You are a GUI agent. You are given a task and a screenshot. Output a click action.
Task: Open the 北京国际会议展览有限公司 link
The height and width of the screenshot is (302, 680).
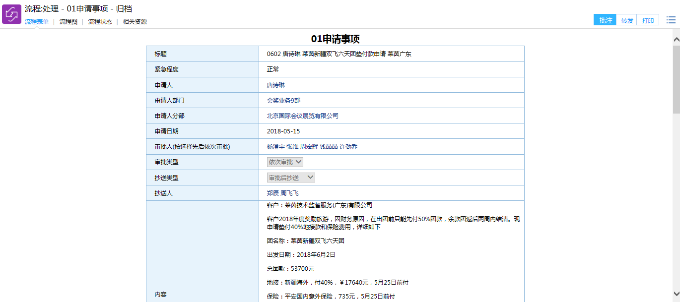coord(303,116)
